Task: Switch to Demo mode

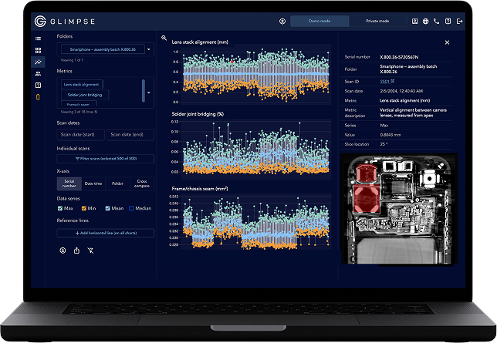Action: tap(319, 22)
